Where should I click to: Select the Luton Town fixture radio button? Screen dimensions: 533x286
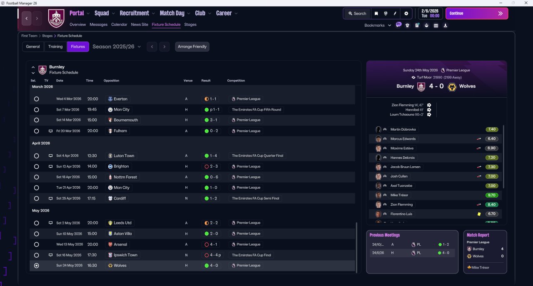36,156
